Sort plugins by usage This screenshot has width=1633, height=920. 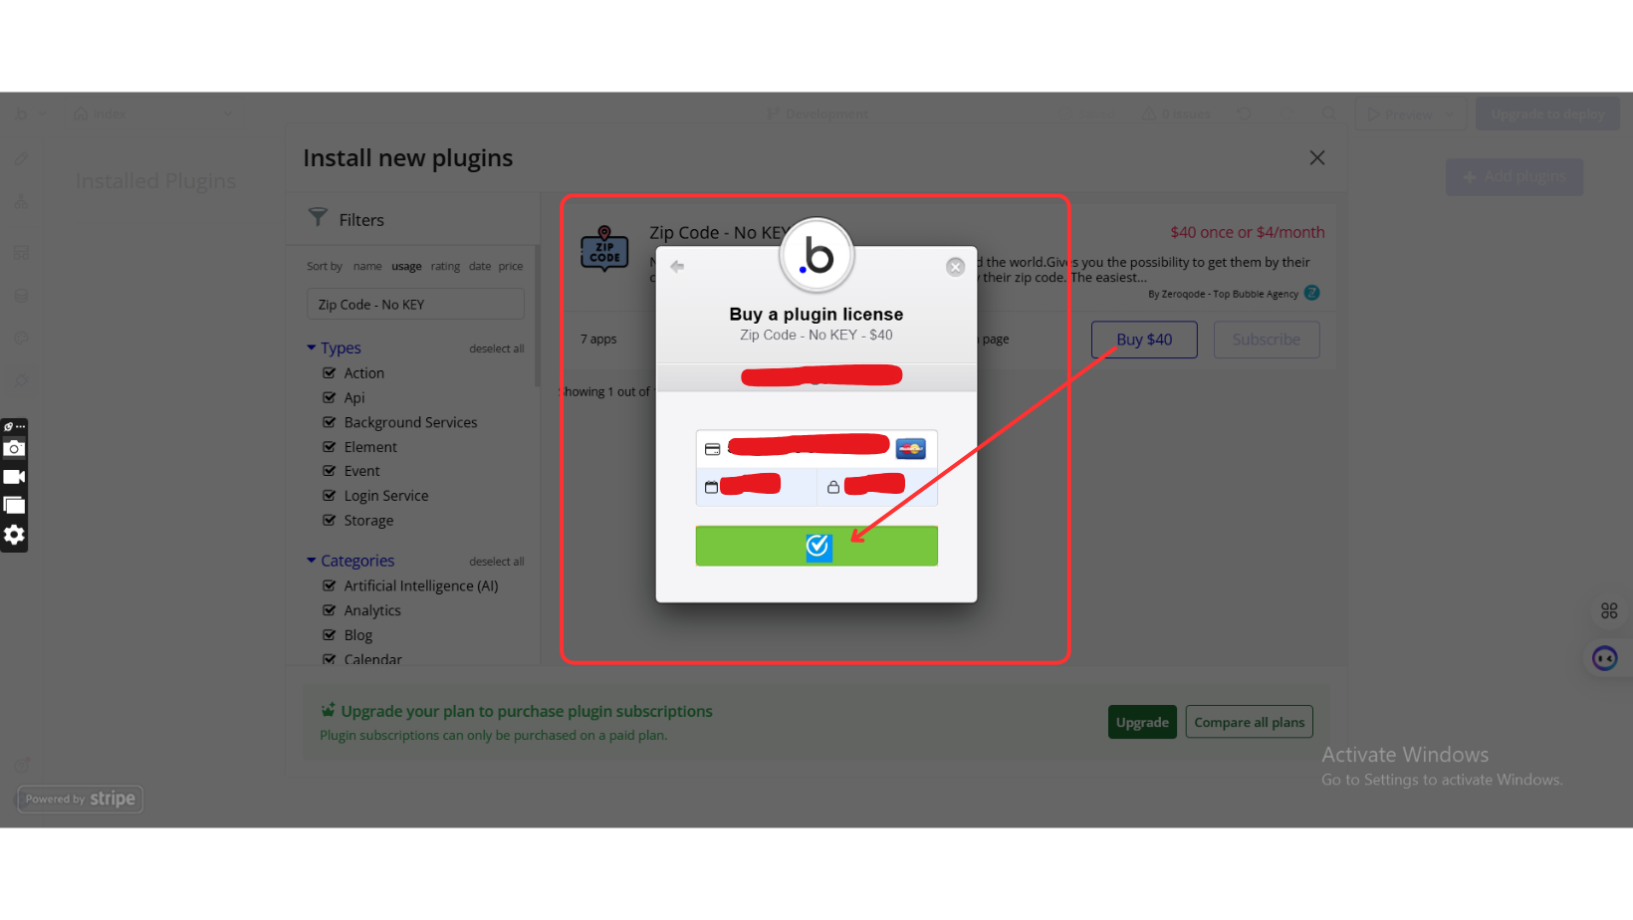(406, 266)
